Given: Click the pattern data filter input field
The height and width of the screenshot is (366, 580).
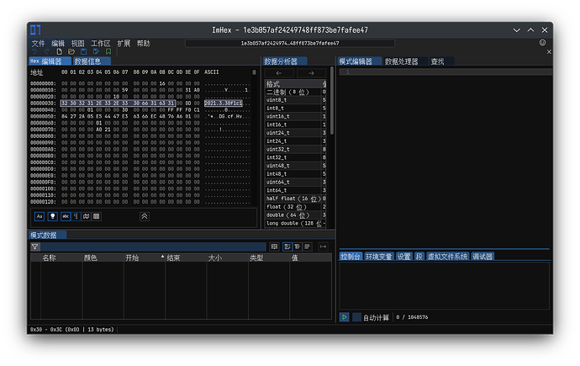Looking at the screenshot, I should 153,247.
